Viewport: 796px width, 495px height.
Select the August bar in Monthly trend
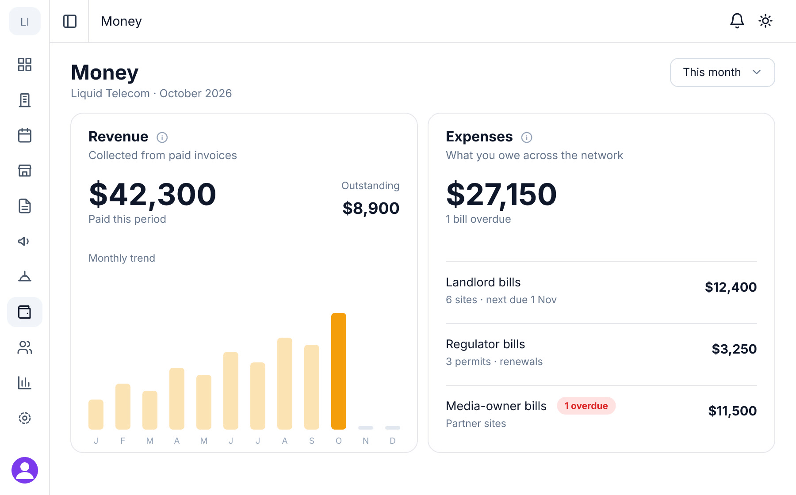tap(285, 384)
